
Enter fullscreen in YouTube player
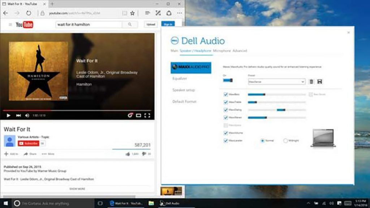coord(147,115)
